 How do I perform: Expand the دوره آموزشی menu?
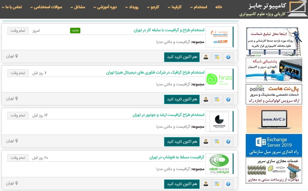tap(105, 7)
